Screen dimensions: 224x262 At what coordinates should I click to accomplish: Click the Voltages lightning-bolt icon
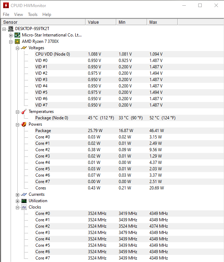[x=24, y=48]
